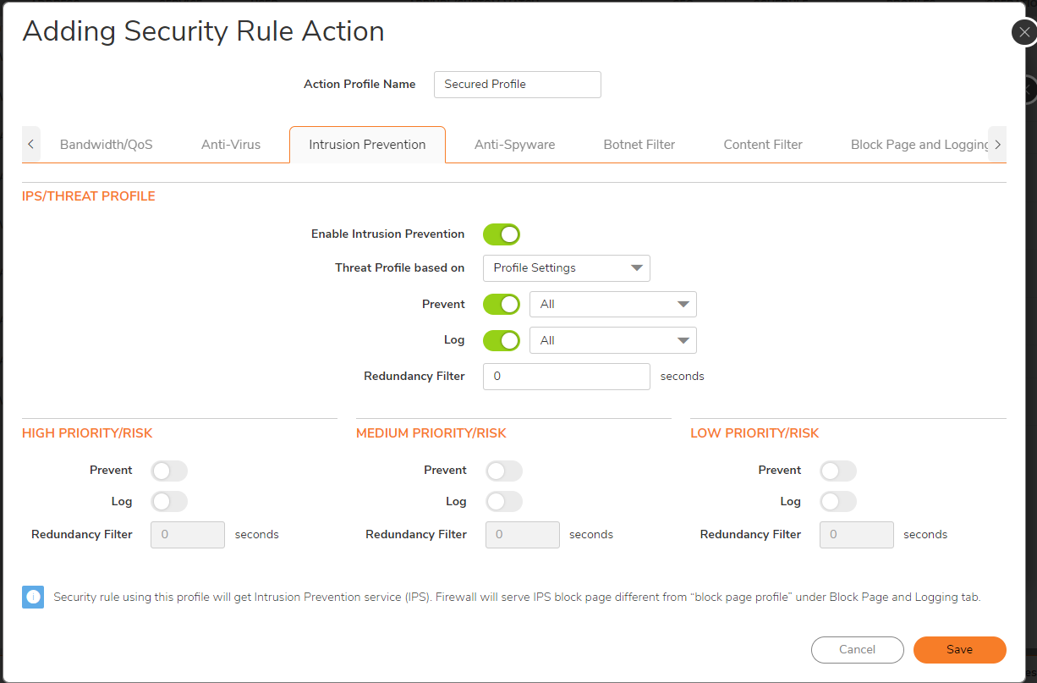Open the Botnet Filter tab
The image size is (1037, 683).
tap(639, 145)
